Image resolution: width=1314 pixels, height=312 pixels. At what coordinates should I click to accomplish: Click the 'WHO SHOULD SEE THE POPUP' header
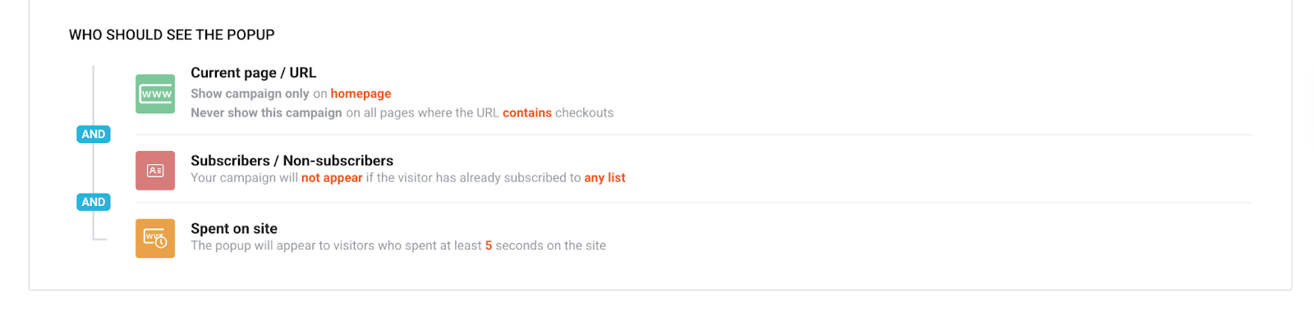click(172, 34)
